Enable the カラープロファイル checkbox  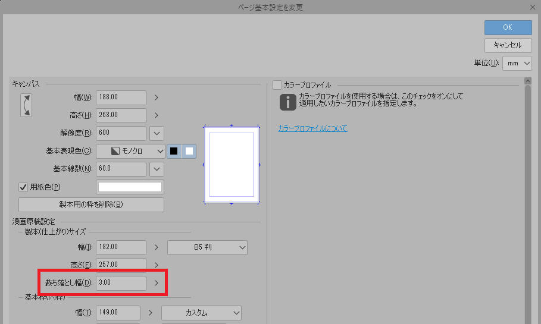(277, 85)
